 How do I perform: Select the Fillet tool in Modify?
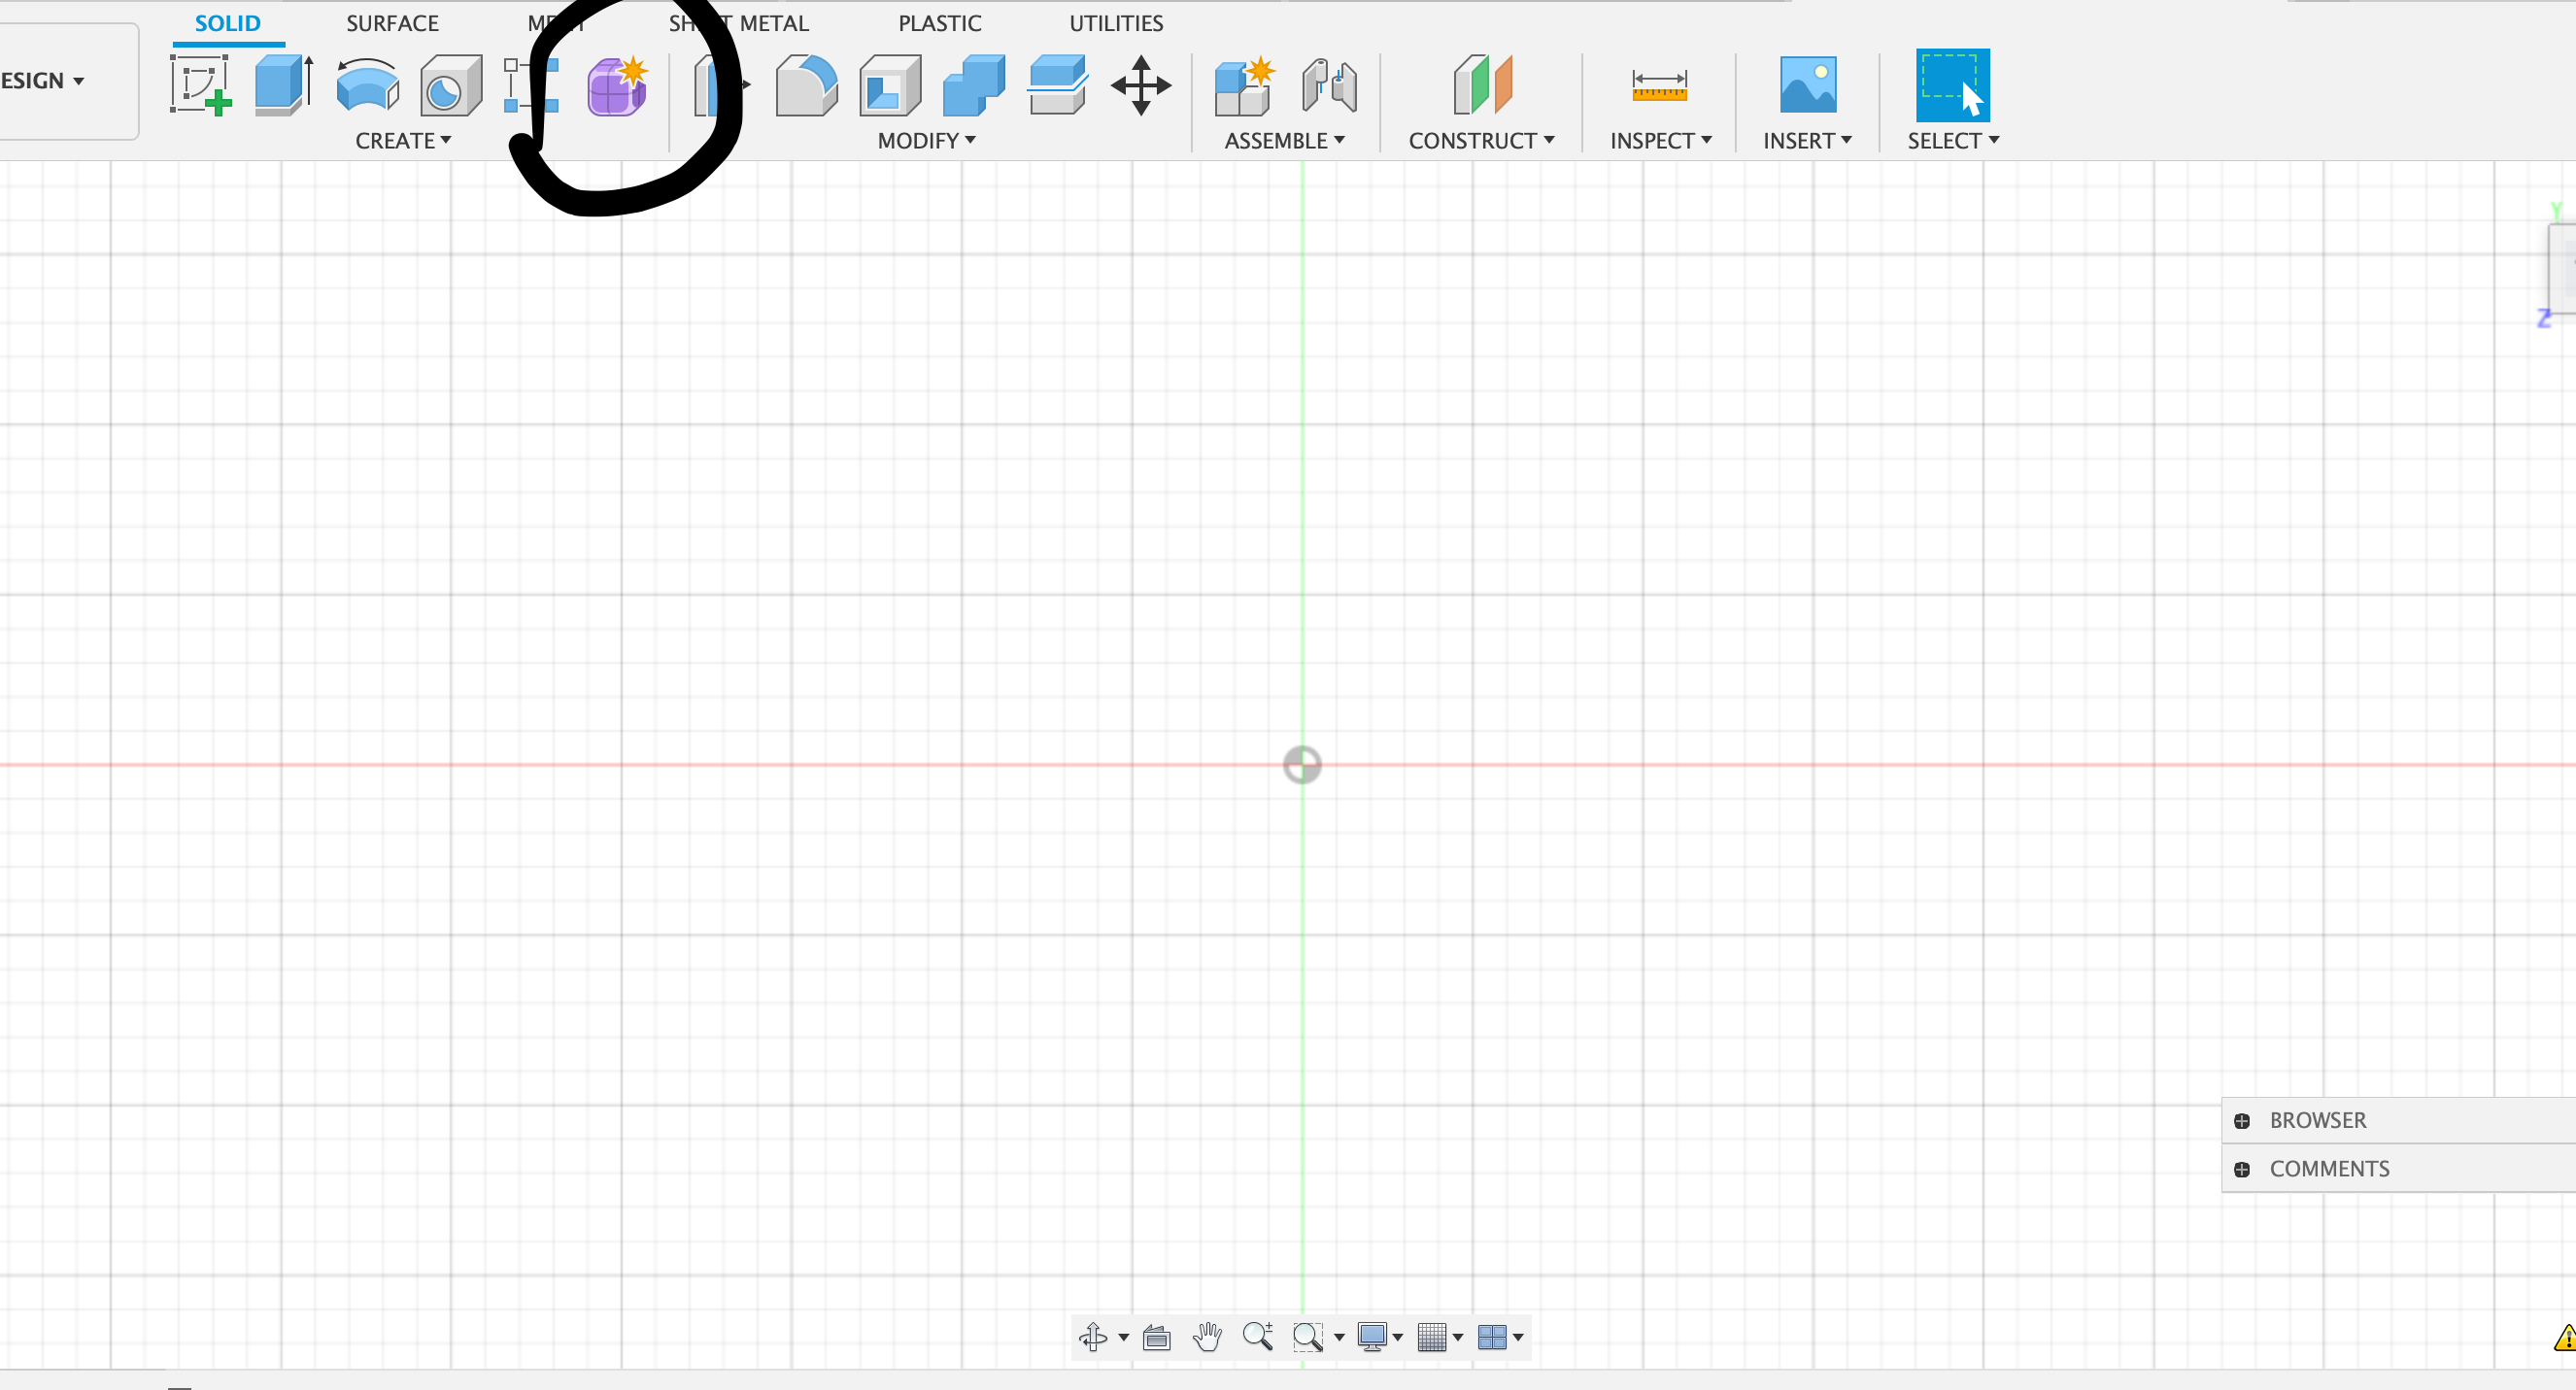(x=805, y=85)
